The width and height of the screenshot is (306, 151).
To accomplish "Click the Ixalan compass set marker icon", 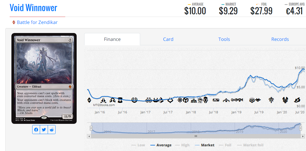I will (x=180, y=100).
